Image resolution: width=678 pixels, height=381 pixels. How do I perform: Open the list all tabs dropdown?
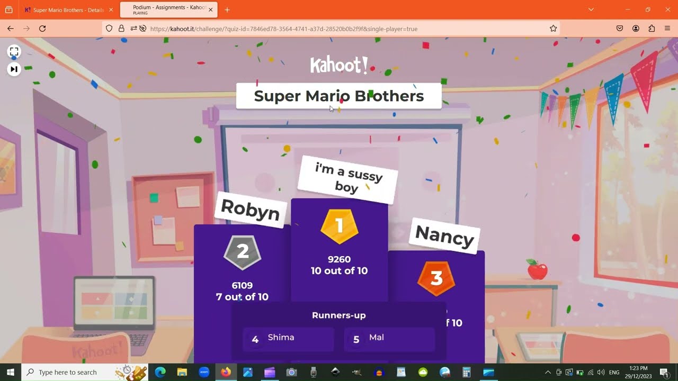[591, 10]
